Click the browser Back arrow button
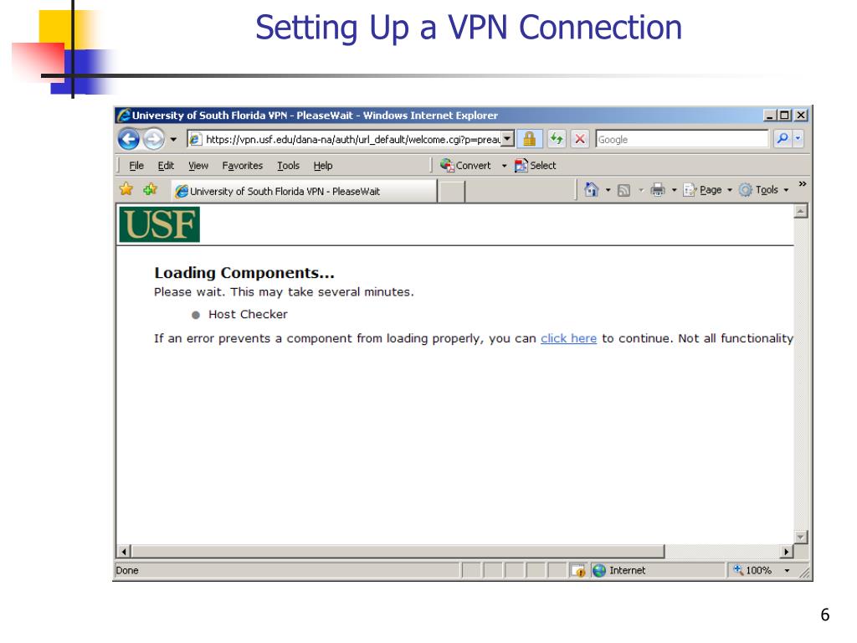 [128, 139]
